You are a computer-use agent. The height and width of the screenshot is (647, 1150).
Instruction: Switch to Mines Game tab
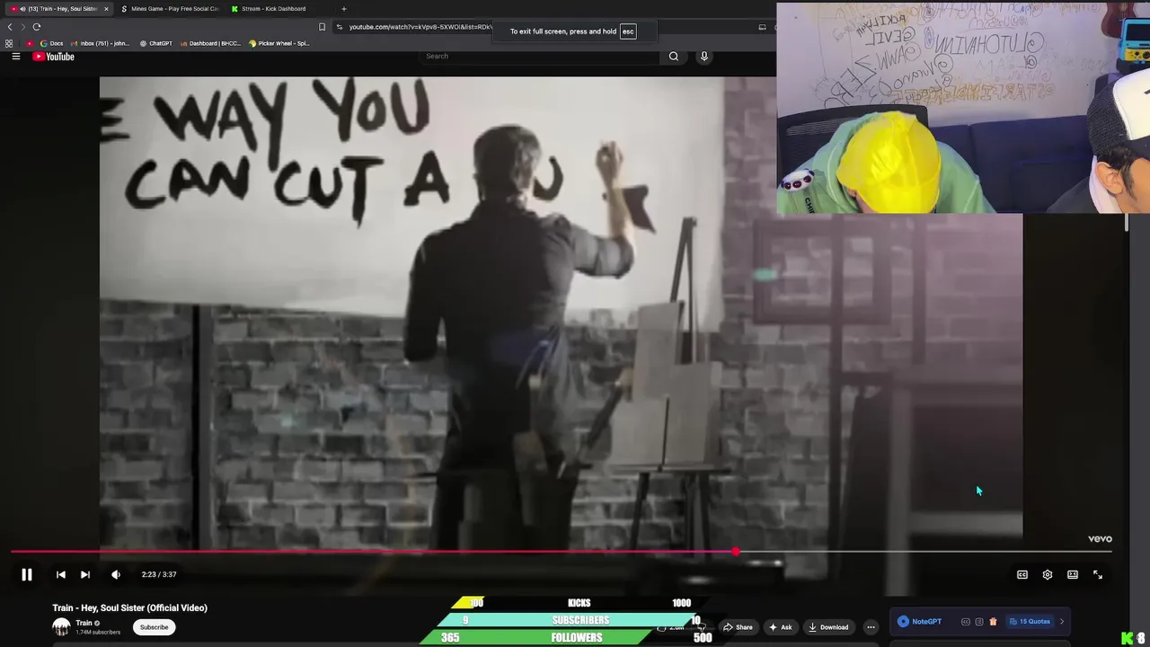coord(171,9)
